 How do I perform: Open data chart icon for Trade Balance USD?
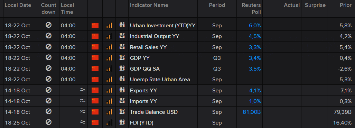click(122, 112)
